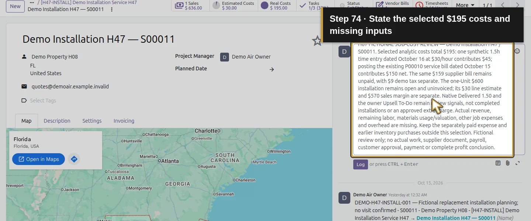Click Demo Air Owner avatar in chatter message
The width and height of the screenshot is (531, 221).
coord(344,198)
